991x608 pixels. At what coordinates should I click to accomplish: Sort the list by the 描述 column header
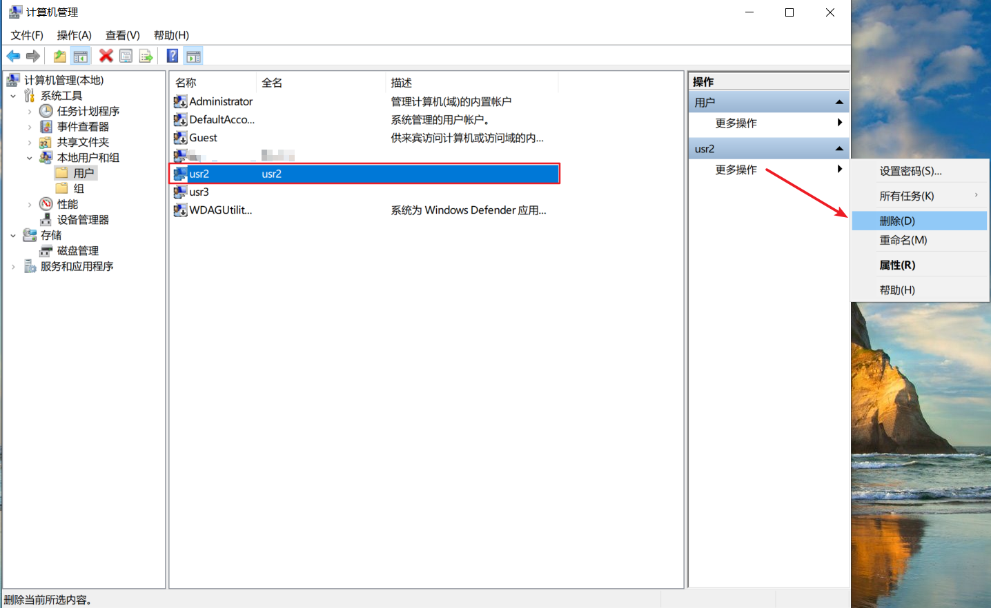coord(472,83)
